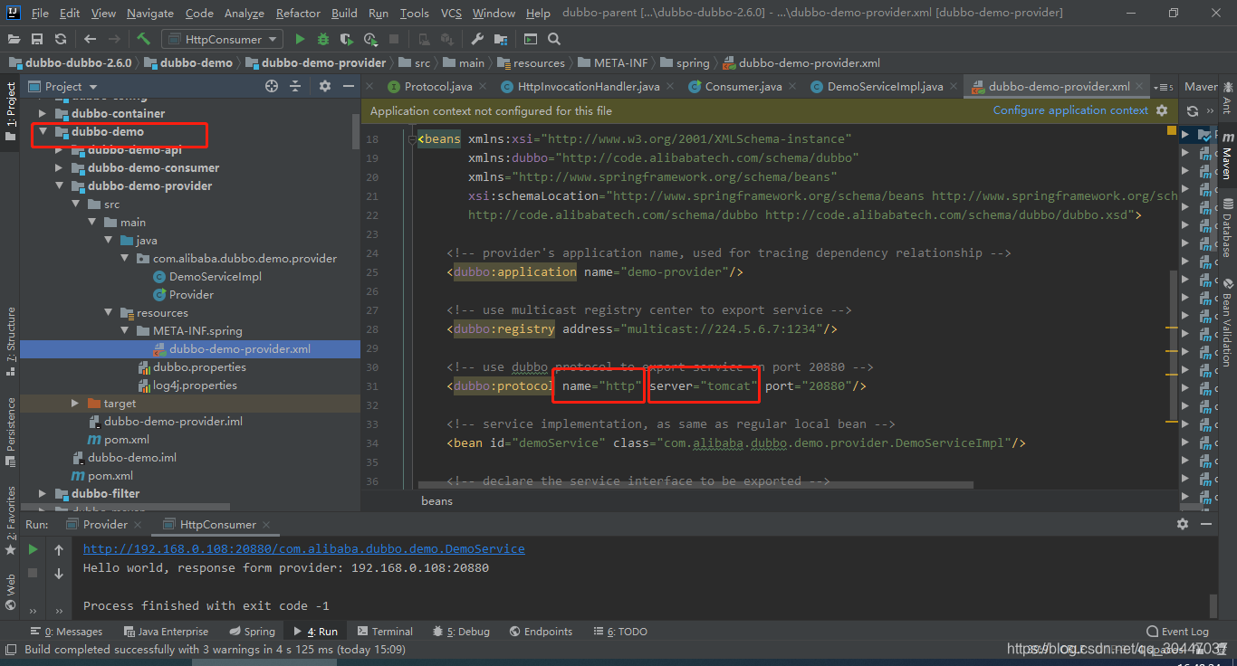The width and height of the screenshot is (1237, 666).
Task: Collapse the resources folder node
Action: tap(108, 312)
